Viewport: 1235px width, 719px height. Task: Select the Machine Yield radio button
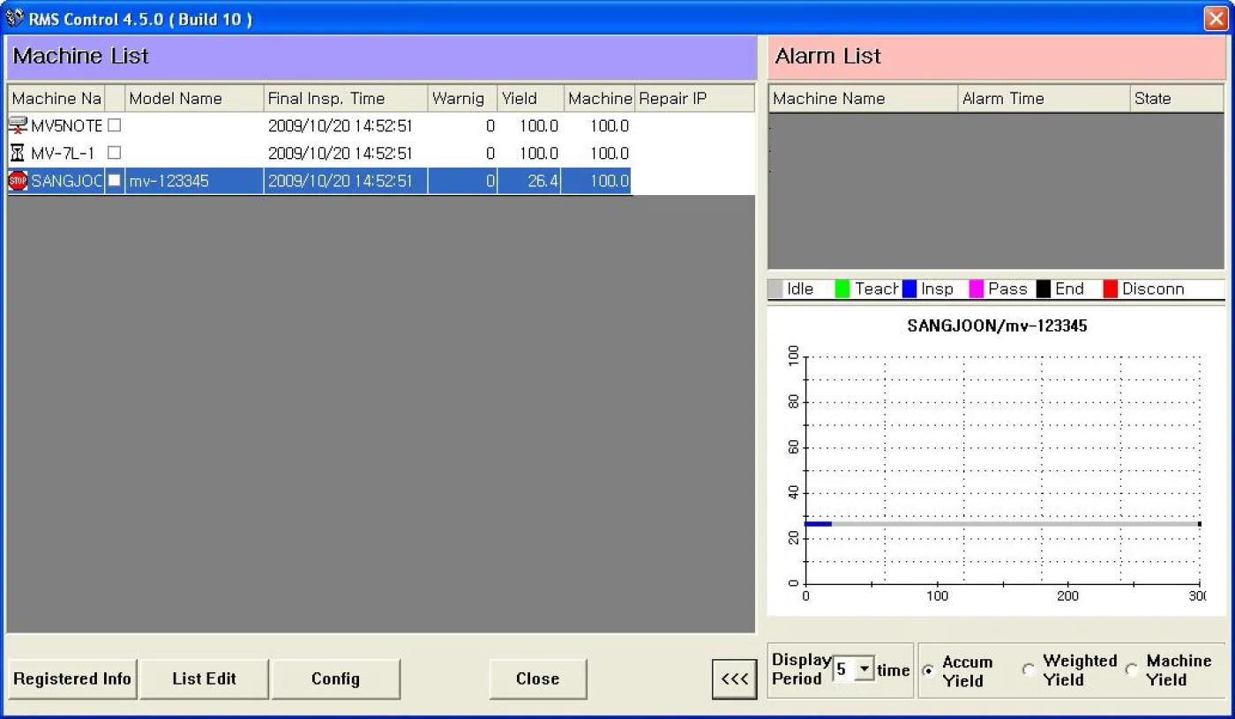pos(1132,670)
